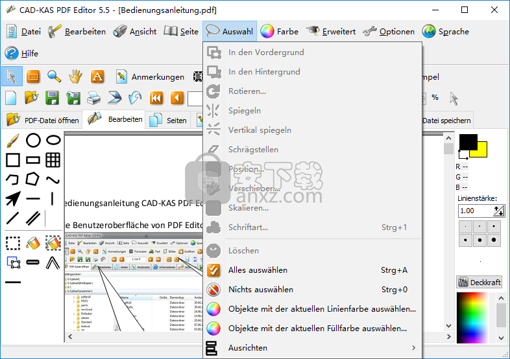Screen dimensions: 510x359
Task: Create a new blank document
Action: click(x=11, y=98)
